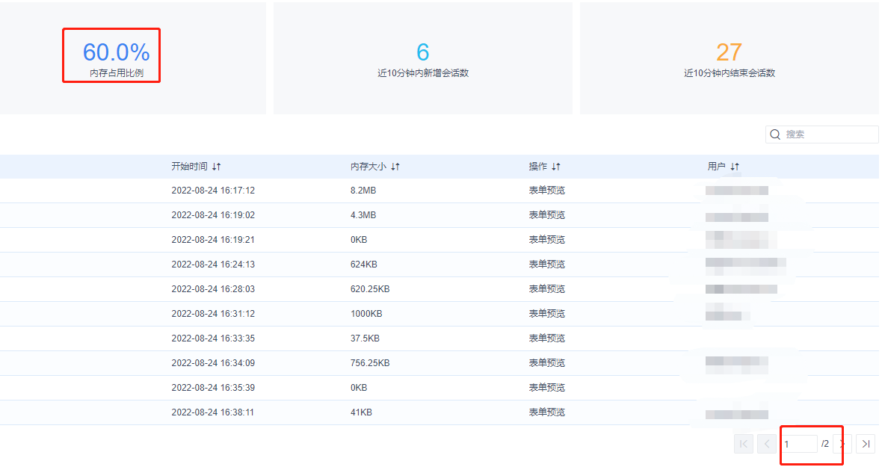Screen dimensions: 882x467
Task: Click 表单预览 in the 16:31:12 row
Action: [x=546, y=314]
